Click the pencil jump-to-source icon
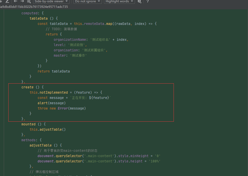 coord(7,1)
